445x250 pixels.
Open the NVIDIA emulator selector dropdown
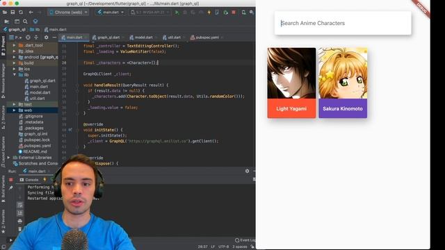coord(149,12)
